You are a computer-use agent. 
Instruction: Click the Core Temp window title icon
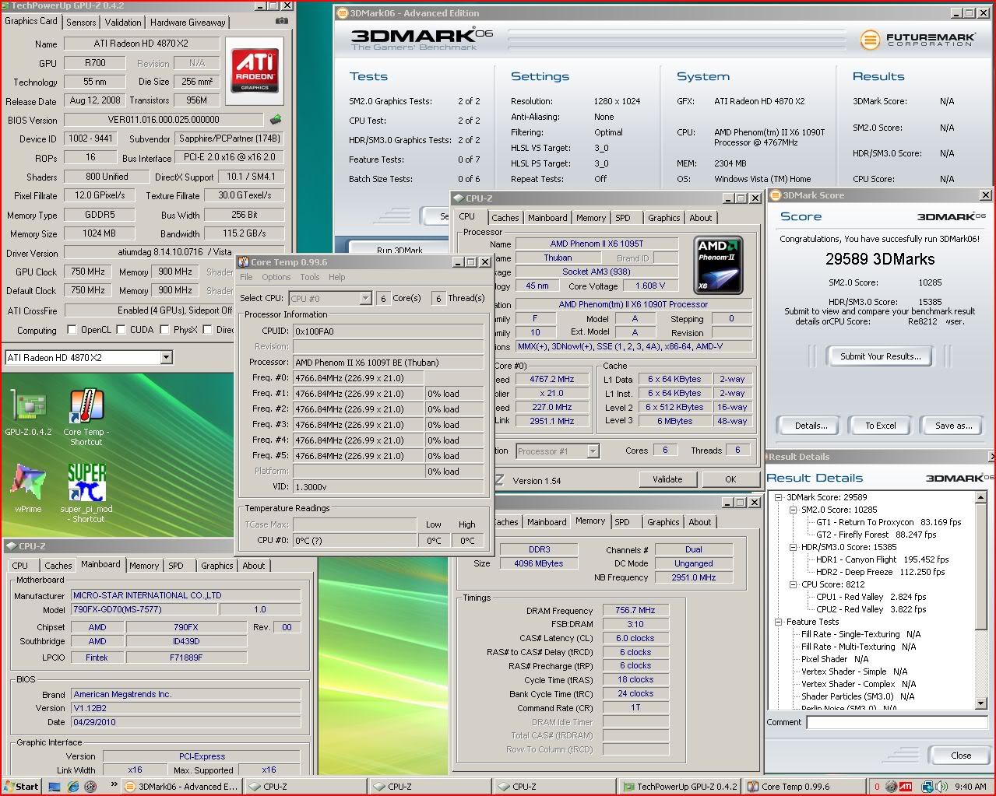(x=244, y=262)
